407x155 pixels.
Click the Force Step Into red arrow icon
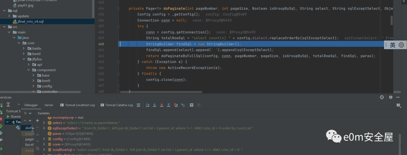tap(162, 105)
